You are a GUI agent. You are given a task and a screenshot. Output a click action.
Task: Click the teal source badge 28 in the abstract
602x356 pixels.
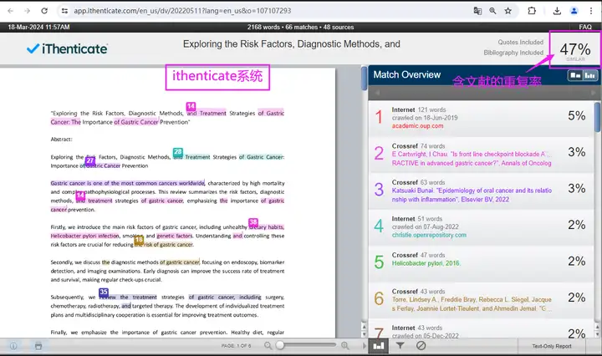coord(178,151)
